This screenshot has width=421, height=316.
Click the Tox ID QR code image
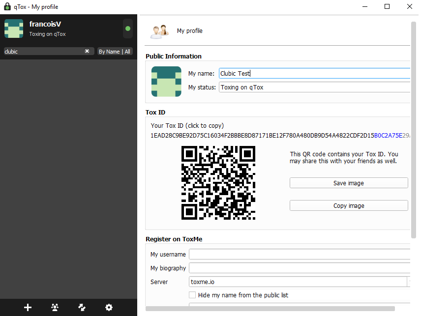pyautogui.click(x=218, y=183)
